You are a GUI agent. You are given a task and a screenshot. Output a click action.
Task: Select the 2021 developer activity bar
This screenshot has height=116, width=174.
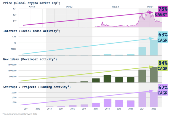pos(142,76)
